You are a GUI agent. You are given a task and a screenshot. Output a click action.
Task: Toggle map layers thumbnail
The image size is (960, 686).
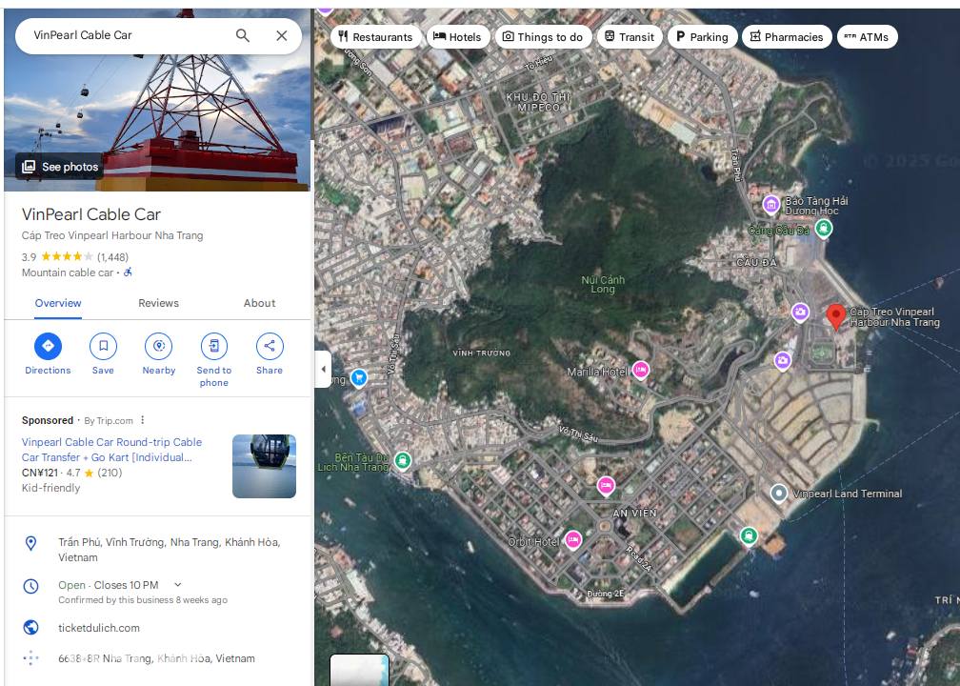click(359, 670)
